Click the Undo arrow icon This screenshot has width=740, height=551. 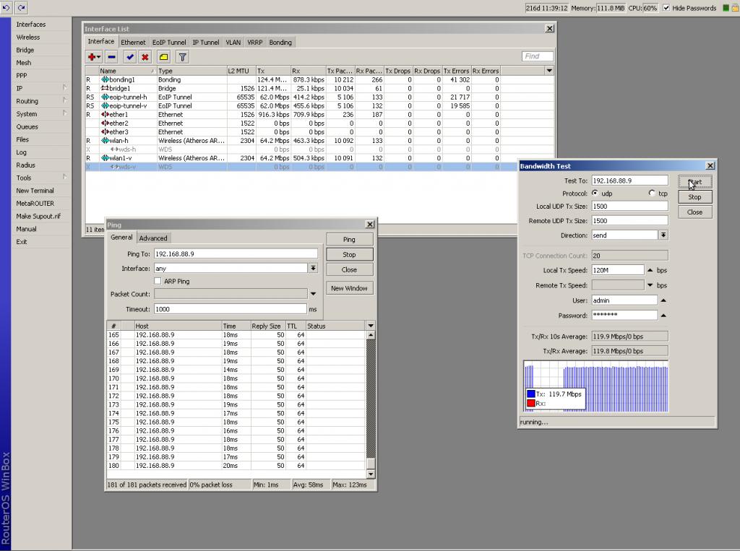point(7,7)
